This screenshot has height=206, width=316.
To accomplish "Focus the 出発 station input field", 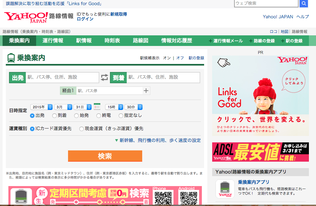I will (x=62, y=77).
